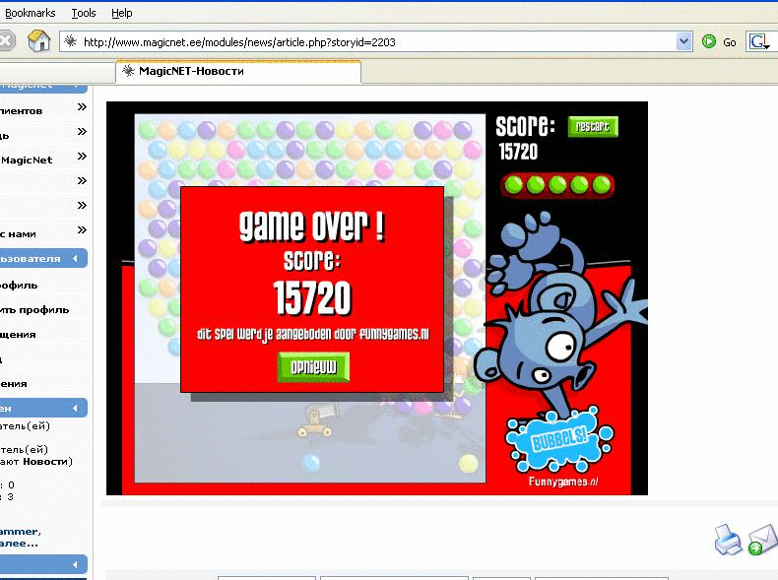This screenshot has height=580, width=778.
Task: Click the yellow ball at bottom right
Action: click(468, 464)
